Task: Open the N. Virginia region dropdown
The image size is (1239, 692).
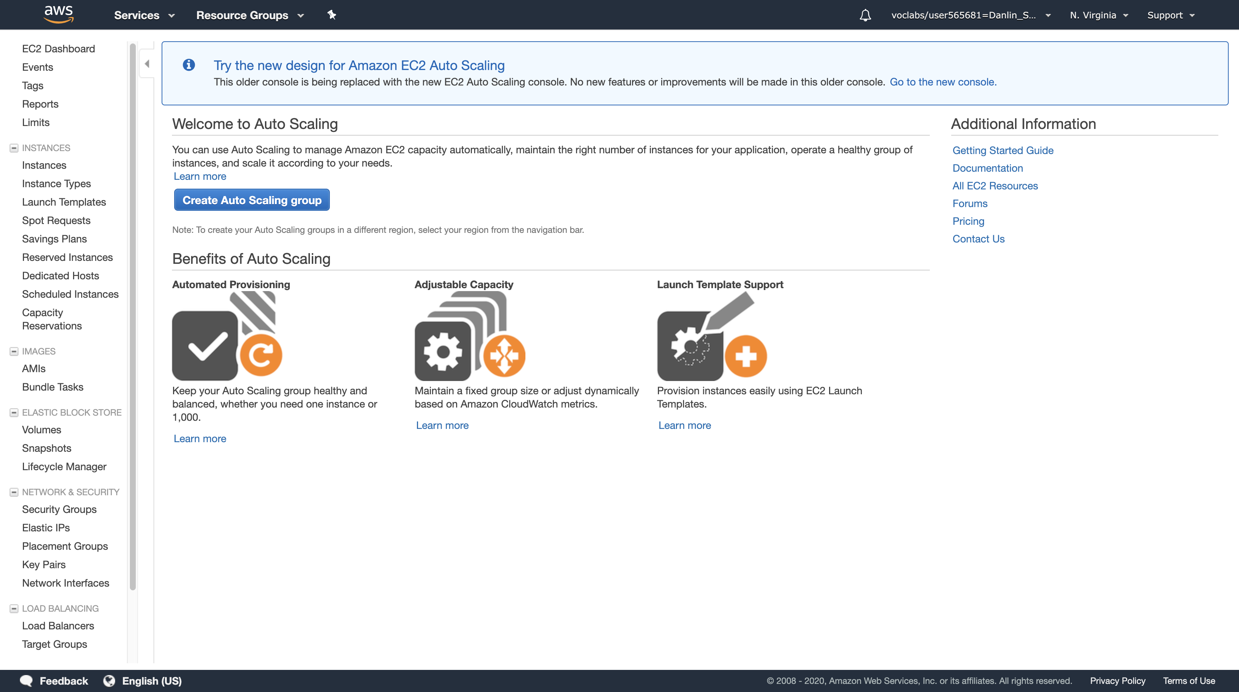Action: tap(1098, 15)
